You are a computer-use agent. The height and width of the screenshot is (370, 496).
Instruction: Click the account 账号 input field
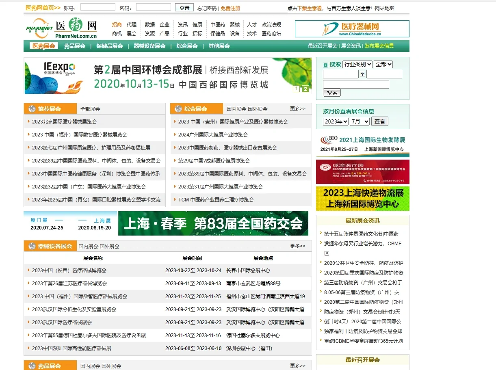[x=97, y=7]
